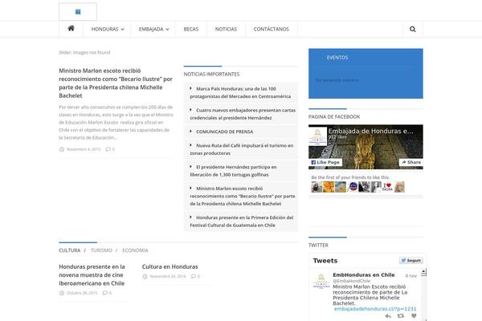Expand the HONDURAS menu dropdown

[x=108, y=29]
